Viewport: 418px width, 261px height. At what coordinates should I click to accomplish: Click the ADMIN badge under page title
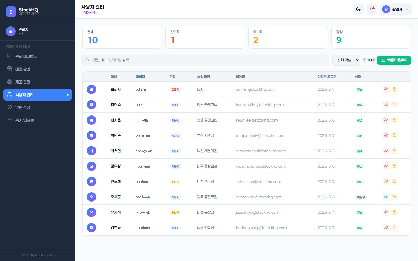tap(89, 12)
